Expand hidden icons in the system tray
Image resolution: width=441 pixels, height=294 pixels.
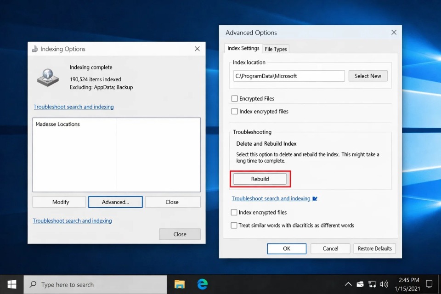(x=349, y=284)
